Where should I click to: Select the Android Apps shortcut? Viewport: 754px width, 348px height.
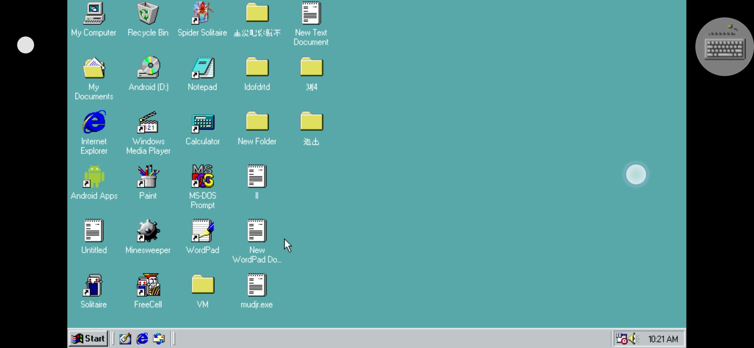pyautogui.click(x=94, y=177)
